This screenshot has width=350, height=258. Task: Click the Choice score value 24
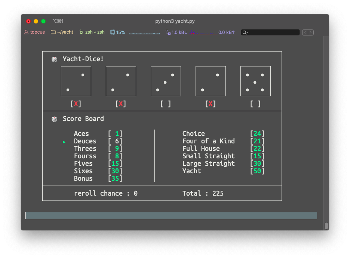[x=257, y=134]
